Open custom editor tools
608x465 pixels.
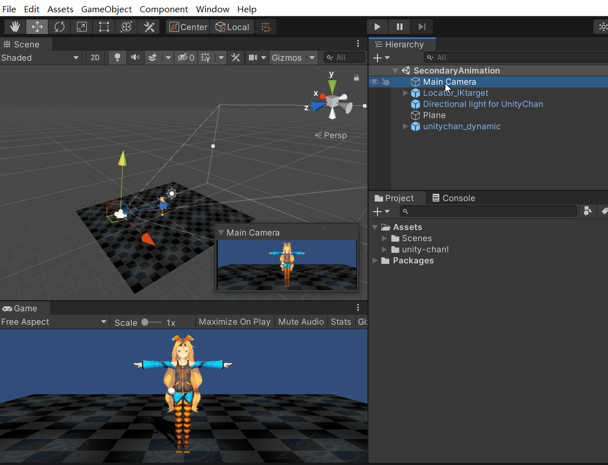tap(149, 27)
